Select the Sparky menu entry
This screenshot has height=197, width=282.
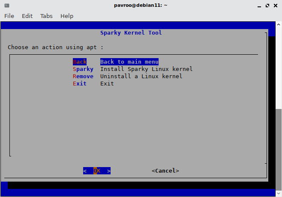coord(83,69)
